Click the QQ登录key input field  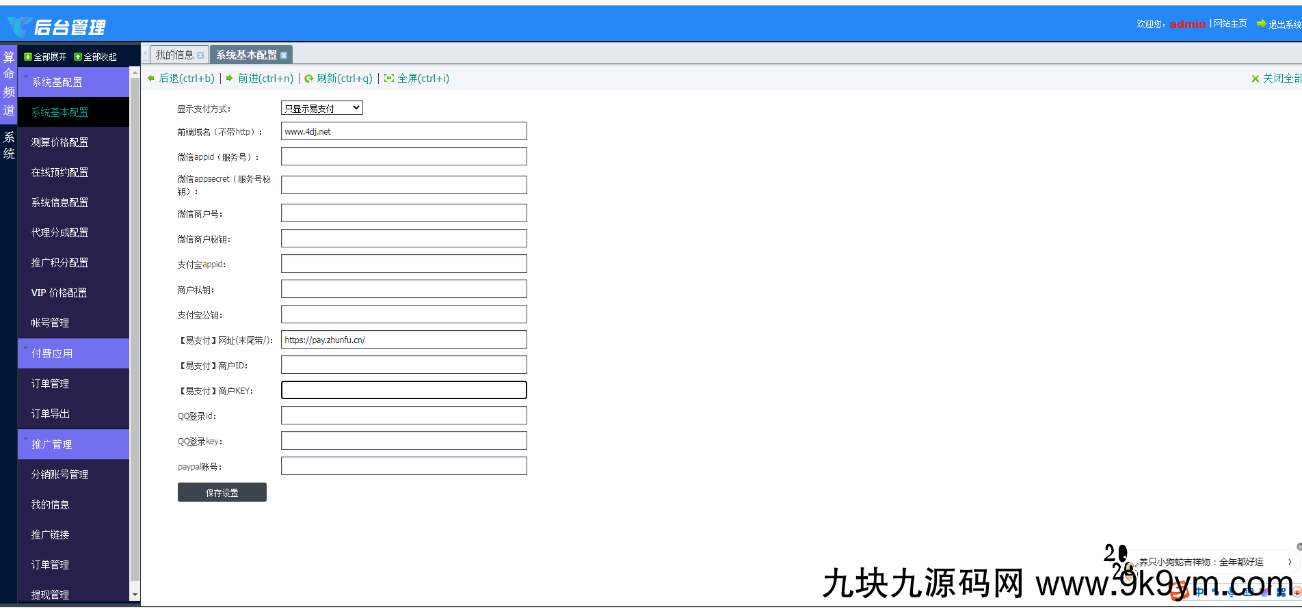click(404, 441)
